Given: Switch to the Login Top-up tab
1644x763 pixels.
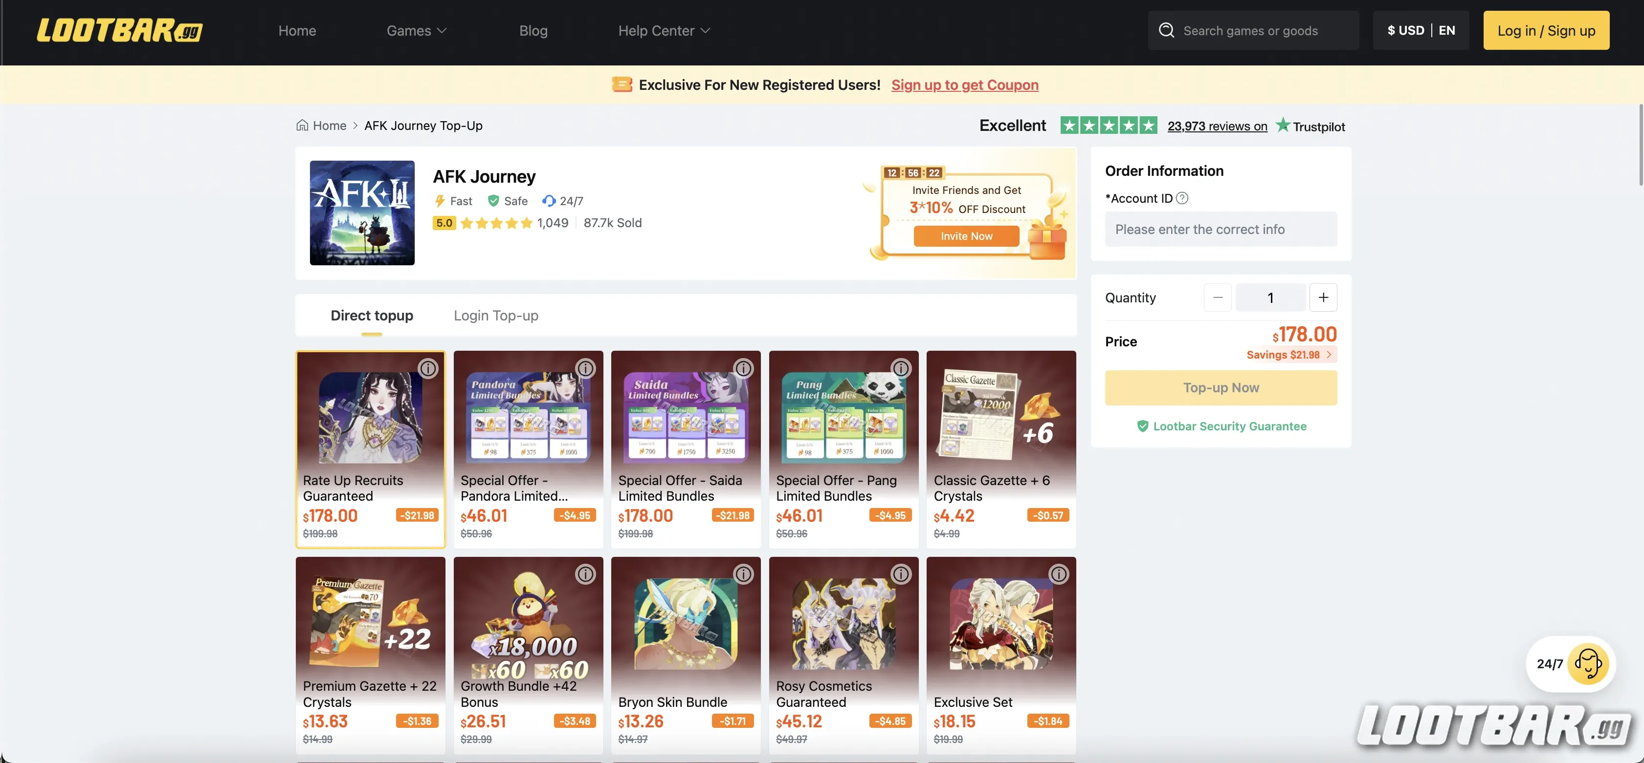Looking at the screenshot, I should (x=496, y=316).
